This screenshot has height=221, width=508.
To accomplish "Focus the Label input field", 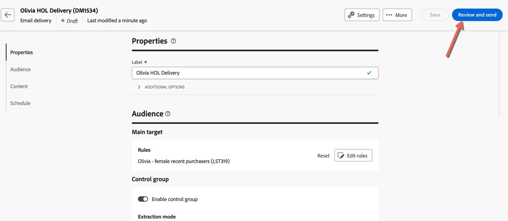I will click(255, 73).
